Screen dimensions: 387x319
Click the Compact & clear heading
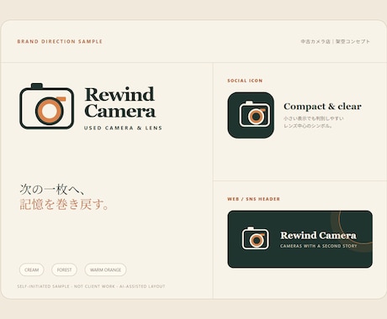(x=322, y=107)
